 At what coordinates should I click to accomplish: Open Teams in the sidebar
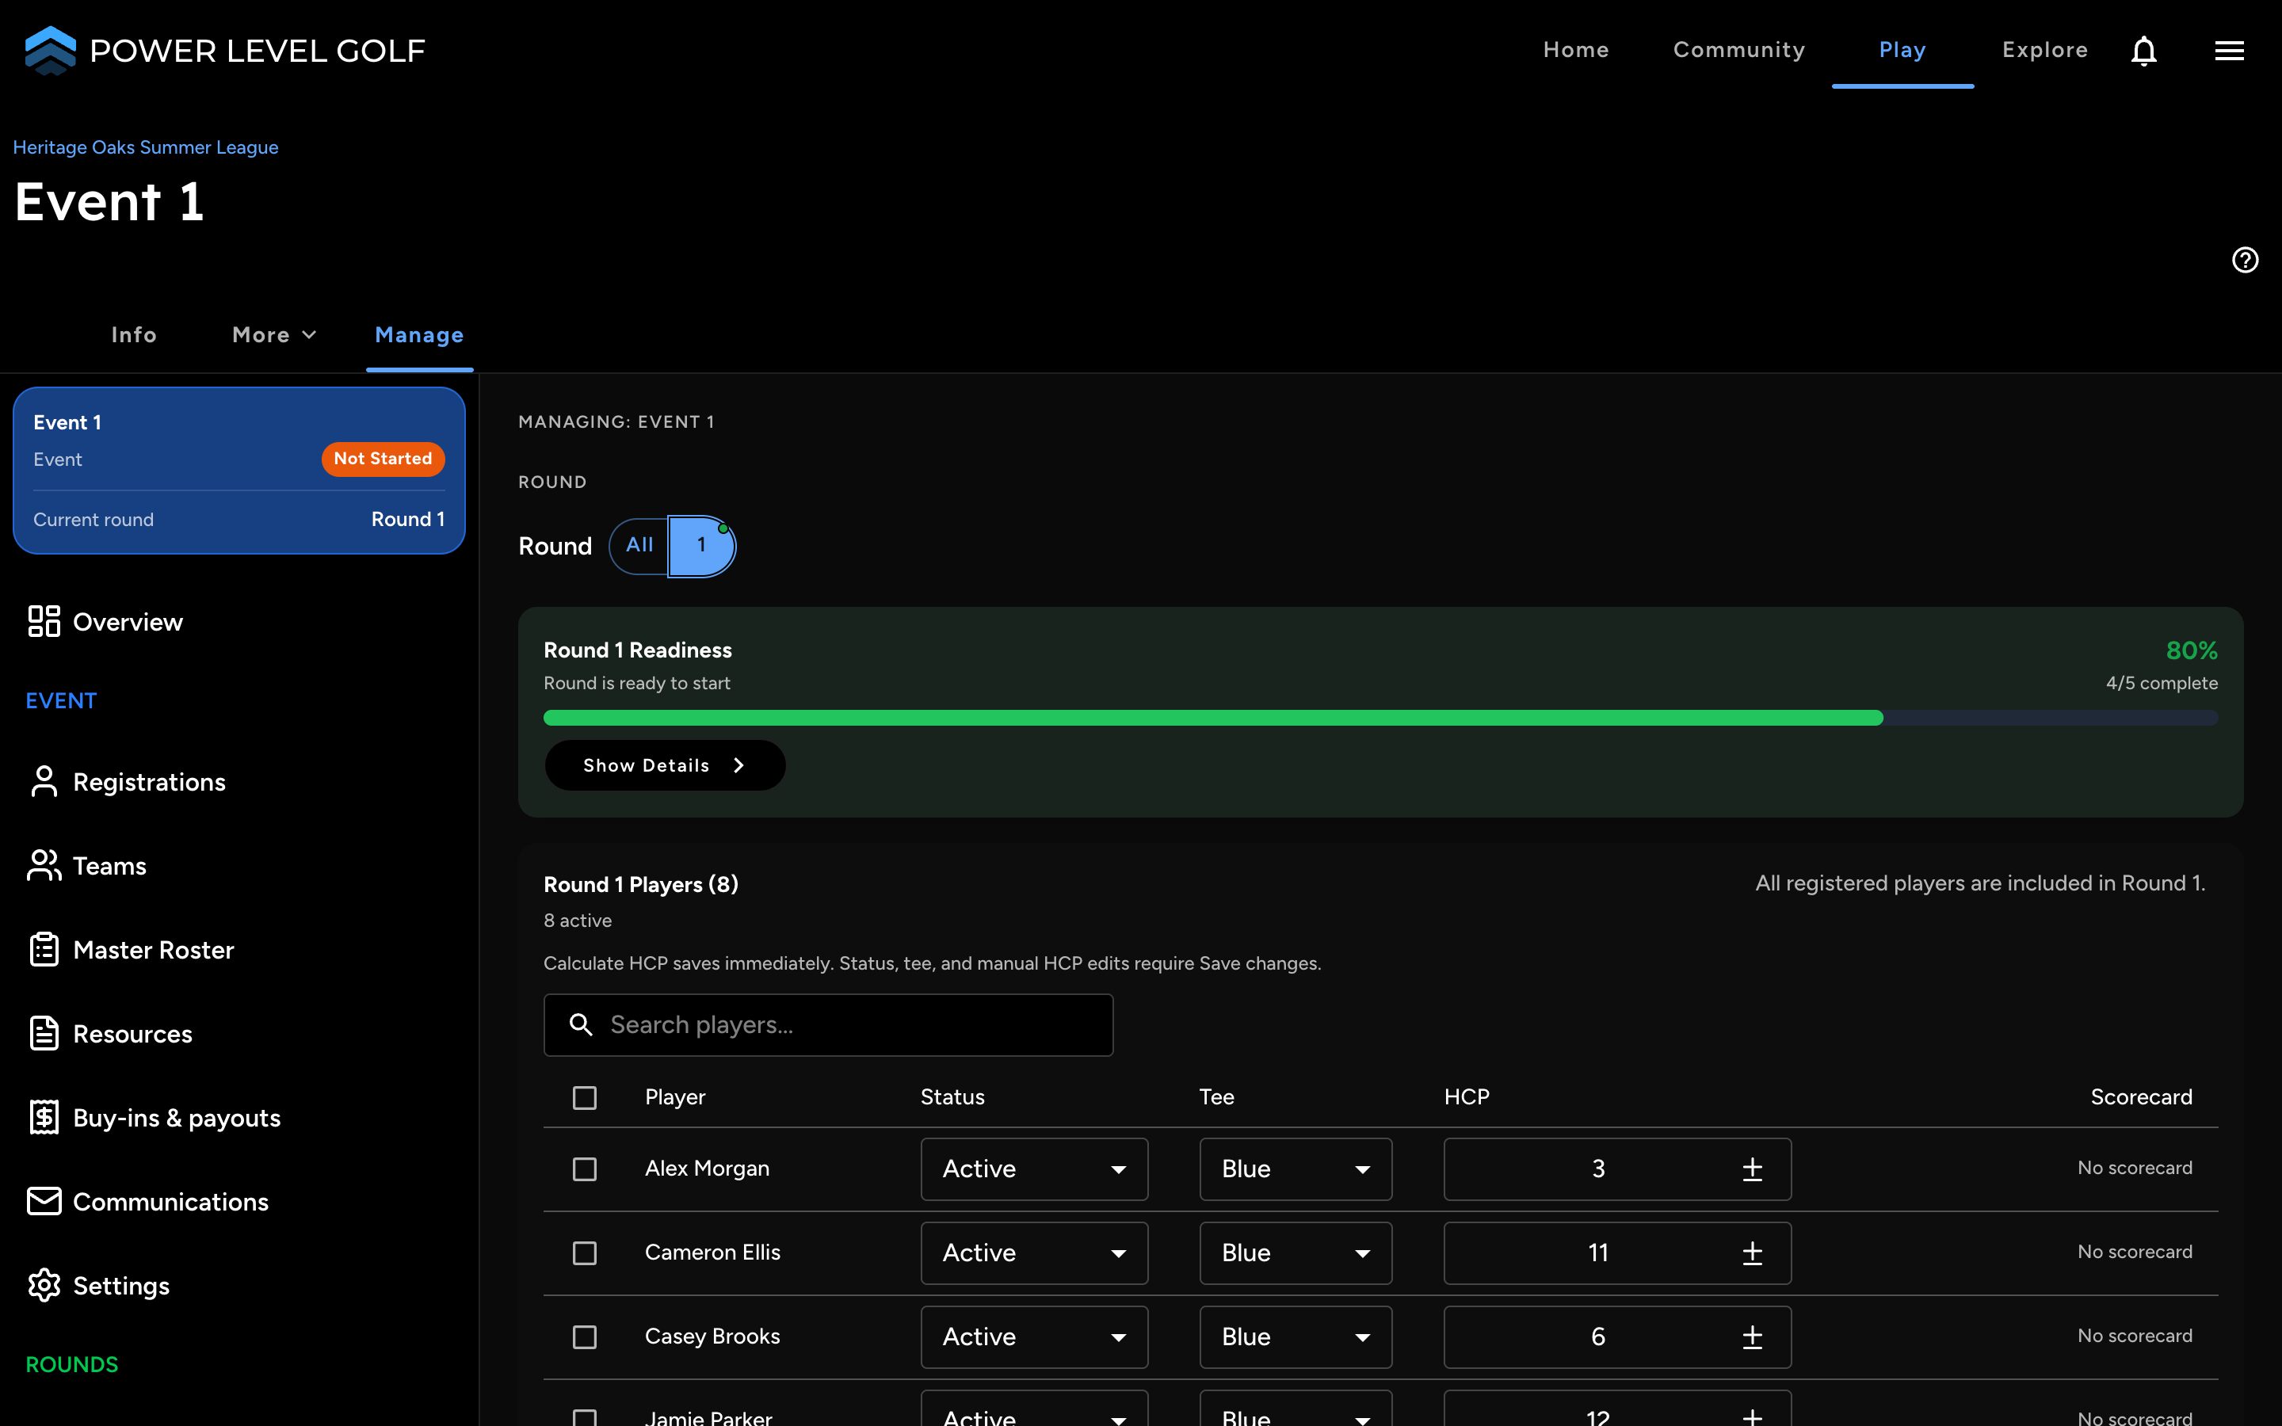pos(88,866)
